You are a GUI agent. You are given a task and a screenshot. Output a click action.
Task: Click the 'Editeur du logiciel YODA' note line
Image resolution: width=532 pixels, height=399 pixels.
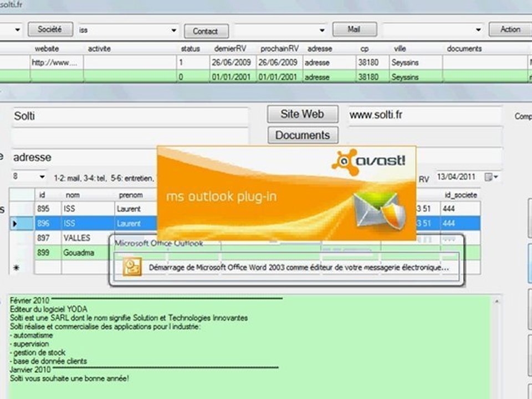[x=49, y=309]
